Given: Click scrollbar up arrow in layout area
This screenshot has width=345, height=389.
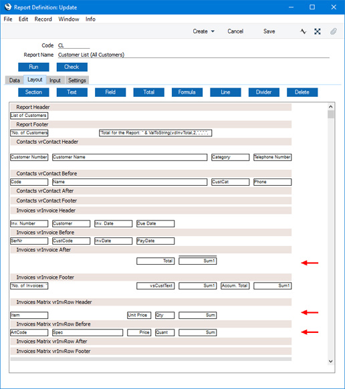Looking at the screenshot, I should point(330,107).
